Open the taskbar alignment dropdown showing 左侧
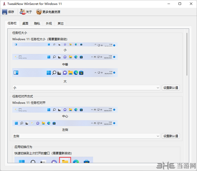The width and height of the screenshot is (197, 171). [86, 136]
